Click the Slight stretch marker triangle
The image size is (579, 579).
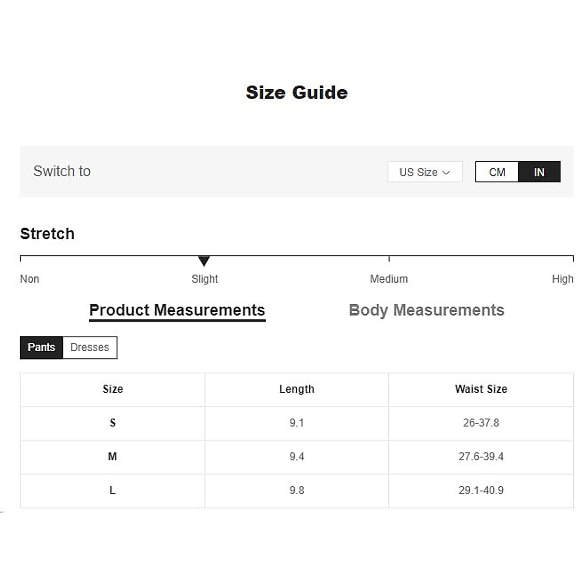[x=204, y=261]
